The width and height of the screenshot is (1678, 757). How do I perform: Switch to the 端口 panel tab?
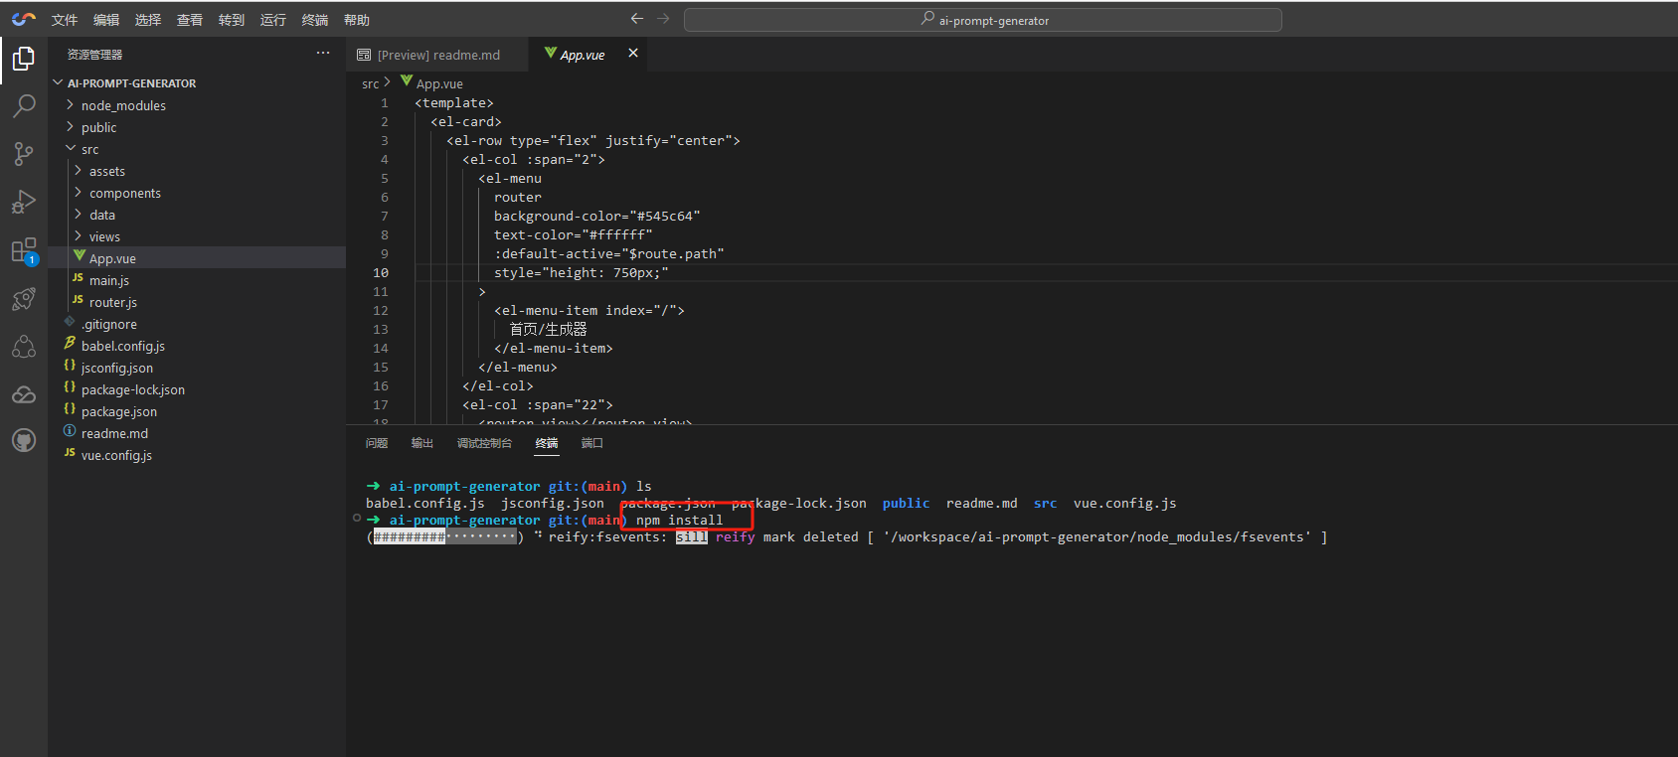[592, 443]
